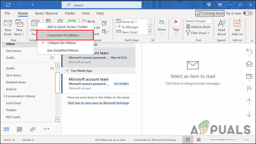Open the File tab
Image resolution: width=256 pixels, height=144 pixels.
[7, 13]
